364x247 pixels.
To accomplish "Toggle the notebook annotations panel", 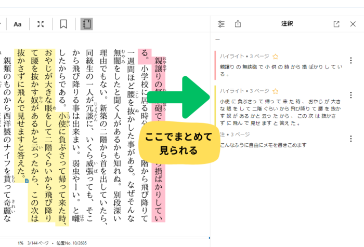I will pyautogui.click(x=87, y=24).
